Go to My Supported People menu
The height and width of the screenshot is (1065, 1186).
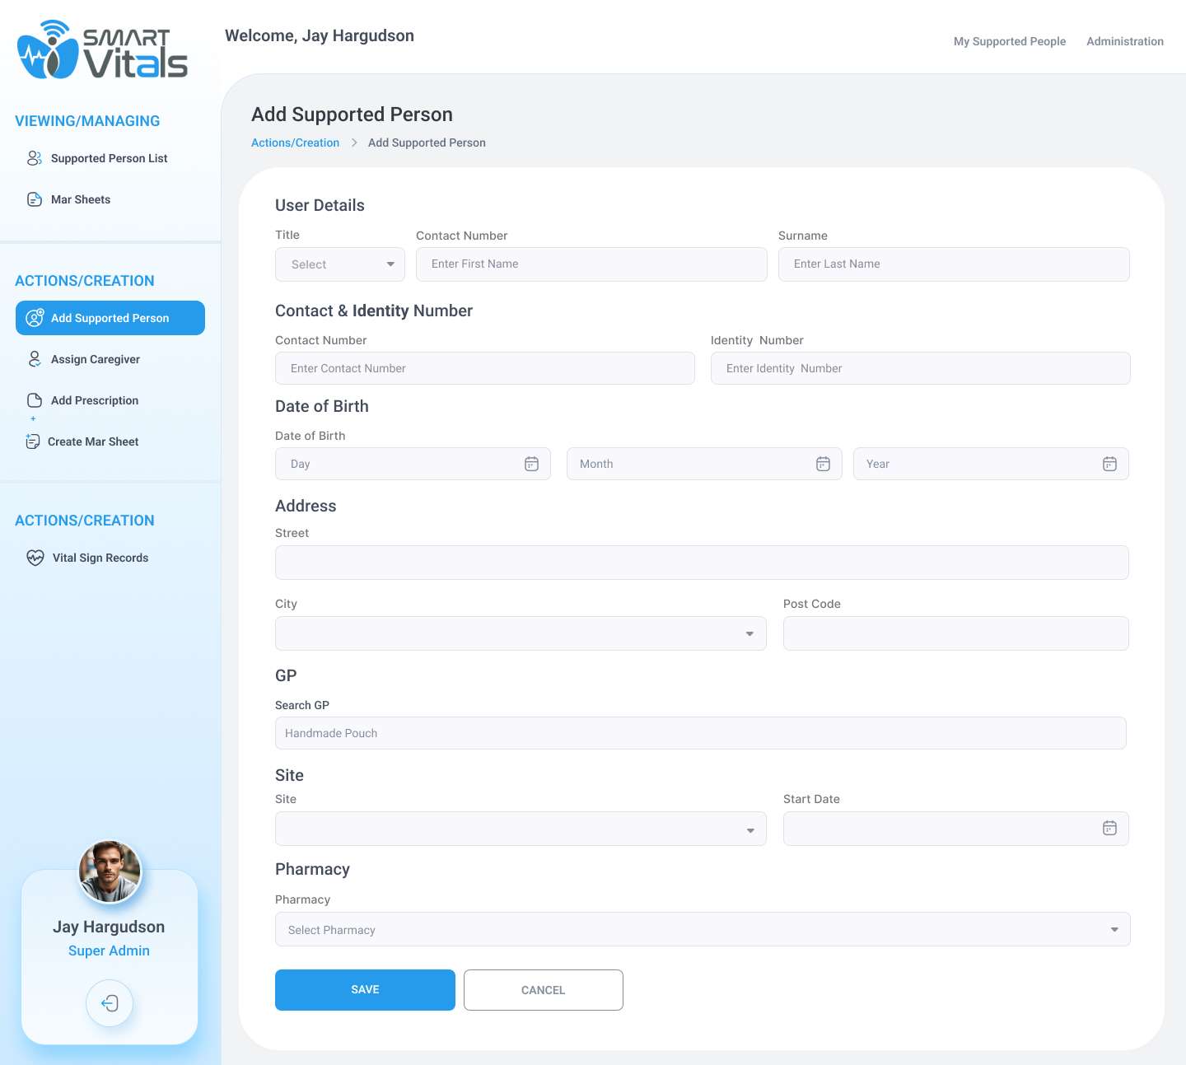point(1009,41)
